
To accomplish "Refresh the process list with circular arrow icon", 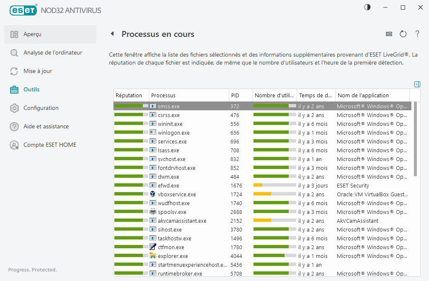I will [x=403, y=34].
